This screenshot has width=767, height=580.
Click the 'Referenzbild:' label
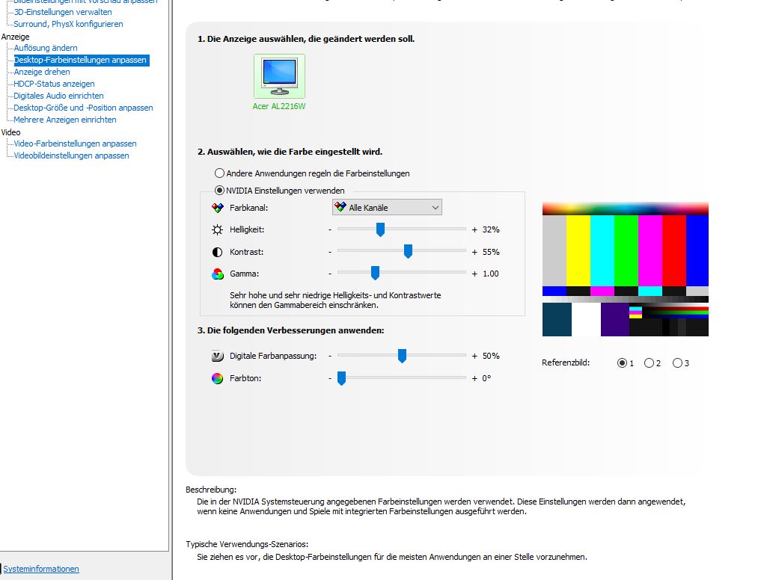566,362
